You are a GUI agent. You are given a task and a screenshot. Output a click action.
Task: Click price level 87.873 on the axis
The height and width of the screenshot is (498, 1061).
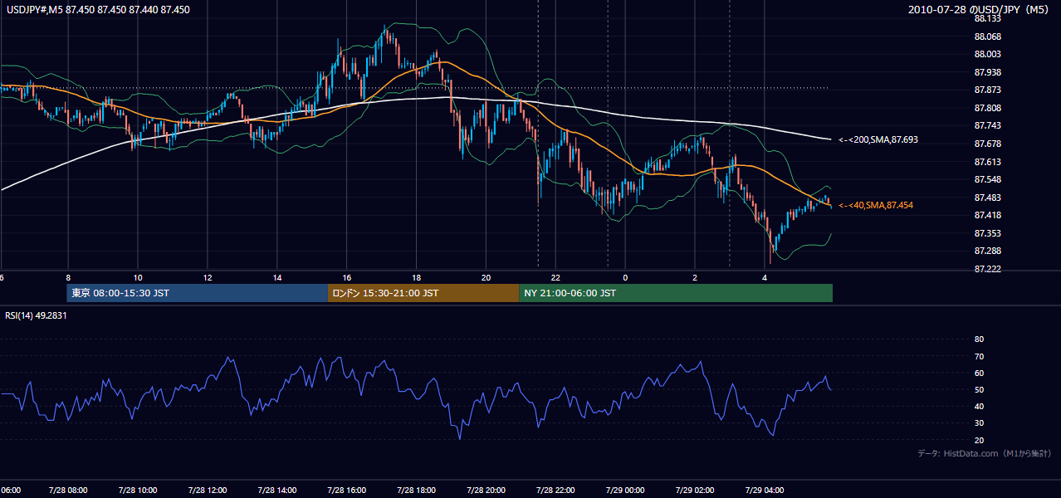(x=987, y=90)
